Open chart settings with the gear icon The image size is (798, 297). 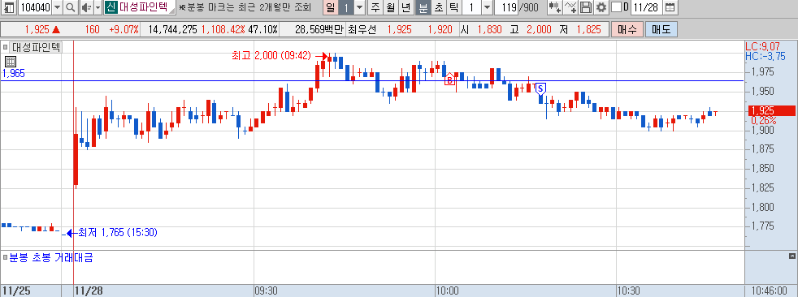tap(601, 7)
